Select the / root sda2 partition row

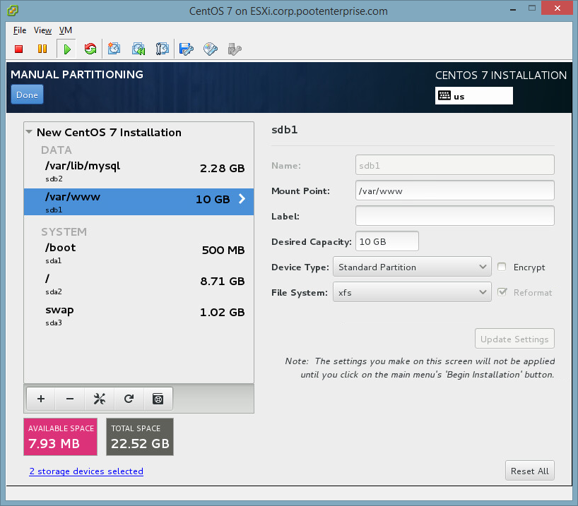click(139, 284)
